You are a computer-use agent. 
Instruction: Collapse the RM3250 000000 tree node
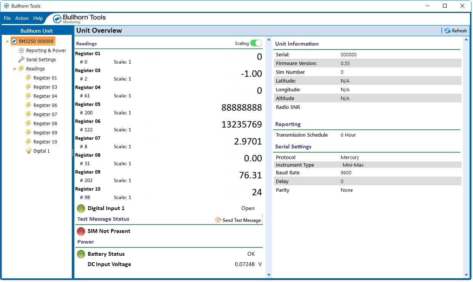[x=7, y=41]
